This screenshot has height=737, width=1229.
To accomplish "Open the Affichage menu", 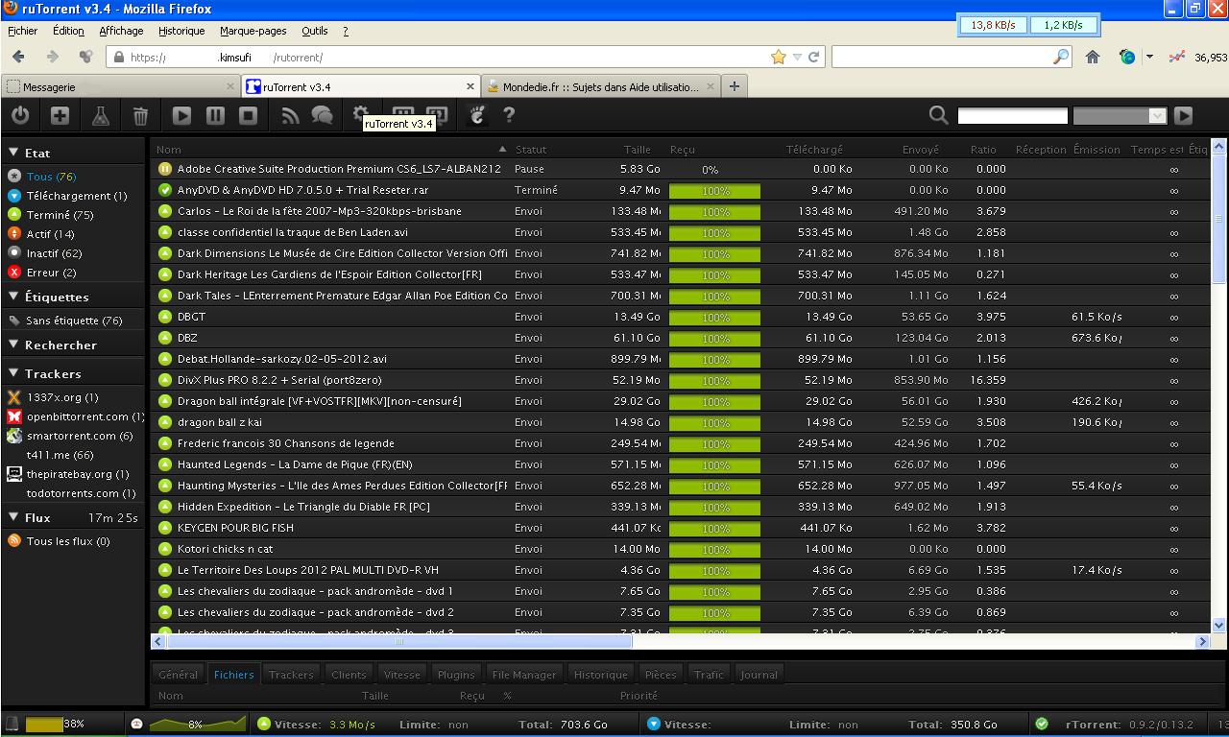I will point(121,31).
